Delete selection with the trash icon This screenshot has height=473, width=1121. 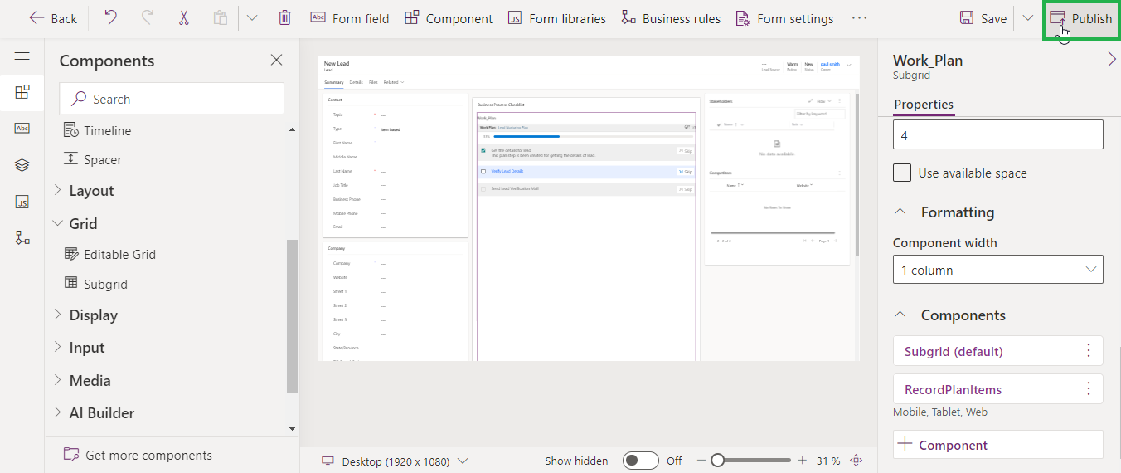pos(284,18)
